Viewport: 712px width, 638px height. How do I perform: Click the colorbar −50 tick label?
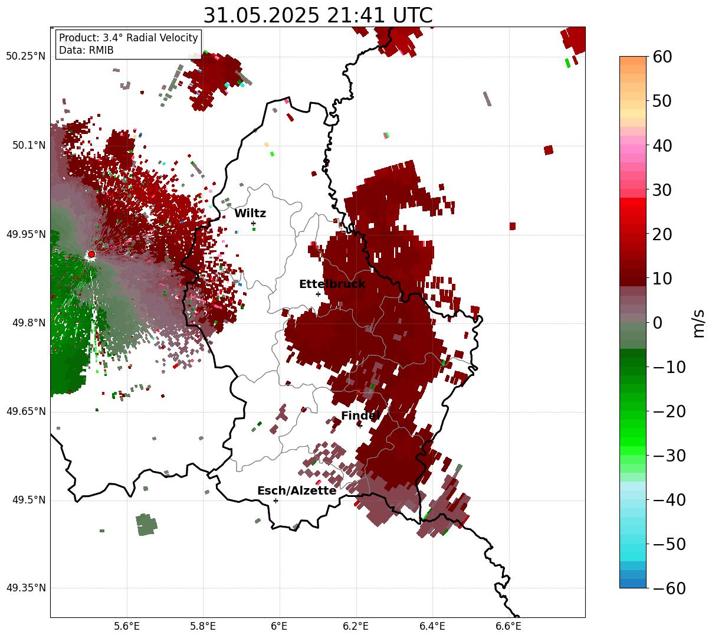point(669,544)
